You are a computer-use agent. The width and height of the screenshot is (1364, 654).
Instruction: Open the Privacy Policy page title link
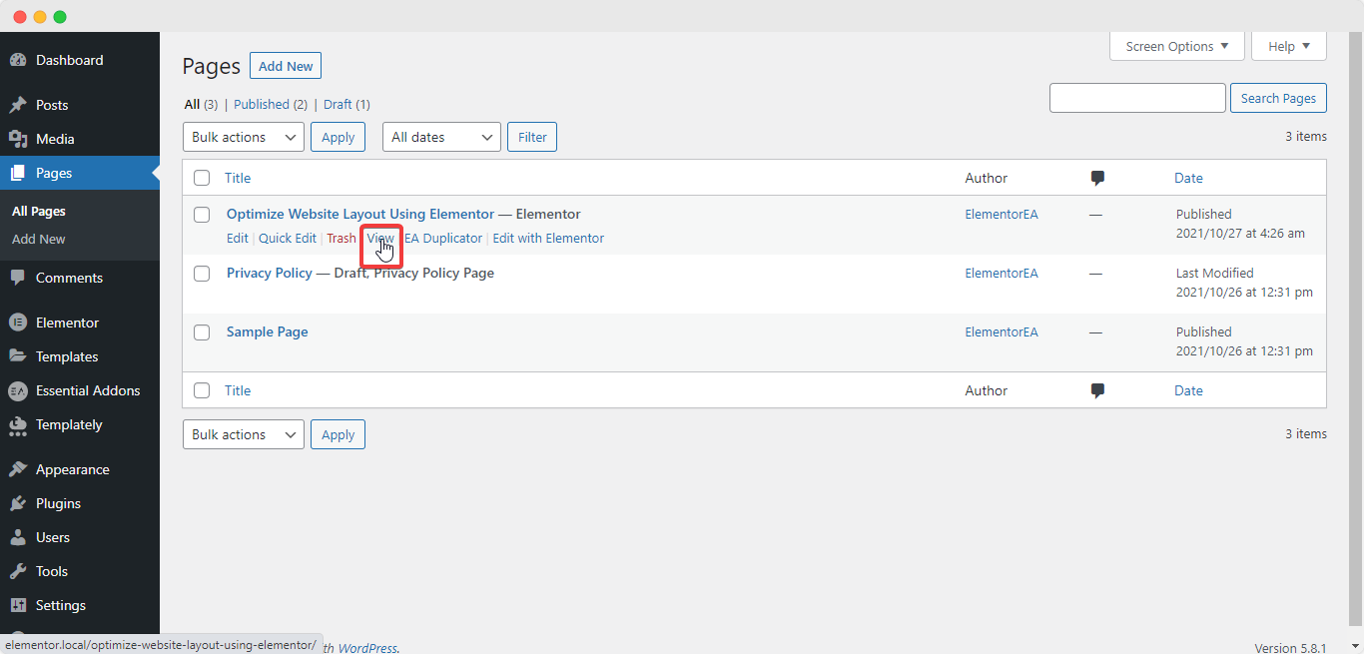tap(270, 274)
